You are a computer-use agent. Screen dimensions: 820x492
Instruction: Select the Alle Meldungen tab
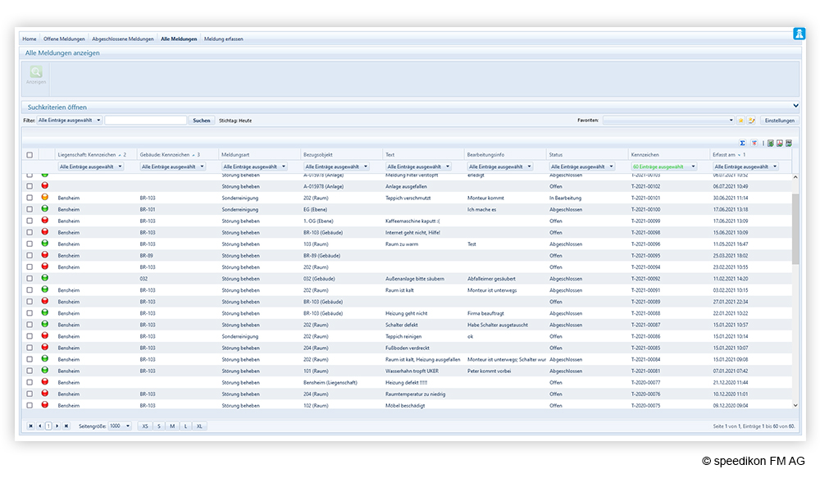coord(179,39)
